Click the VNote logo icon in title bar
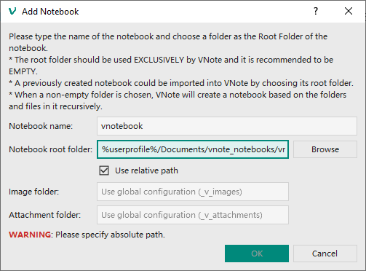 tap(12, 11)
